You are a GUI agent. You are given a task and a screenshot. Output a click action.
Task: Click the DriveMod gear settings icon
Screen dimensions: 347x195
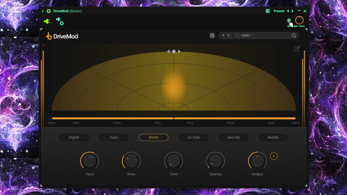coord(49,11)
